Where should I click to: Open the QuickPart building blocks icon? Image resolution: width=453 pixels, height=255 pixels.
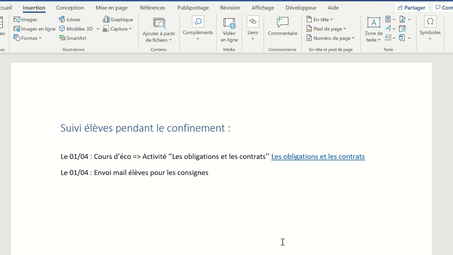tap(390, 19)
